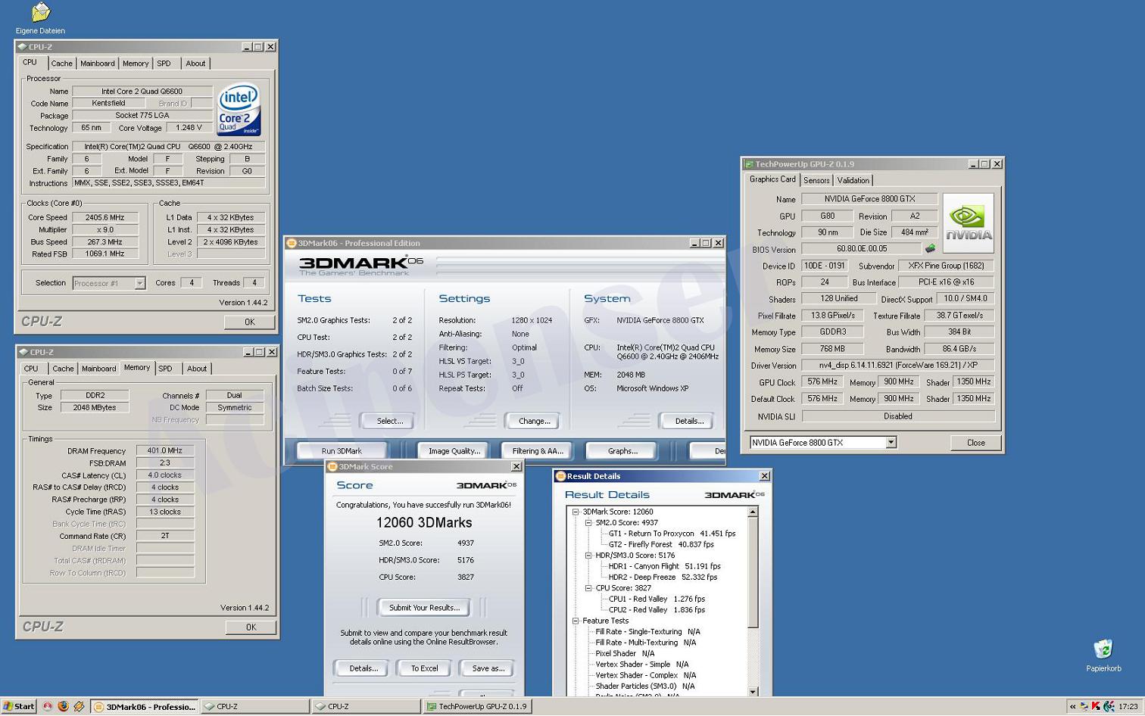1145x716 pixels.
Task: Click the 3DMark06 window title icon
Action: point(292,243)
